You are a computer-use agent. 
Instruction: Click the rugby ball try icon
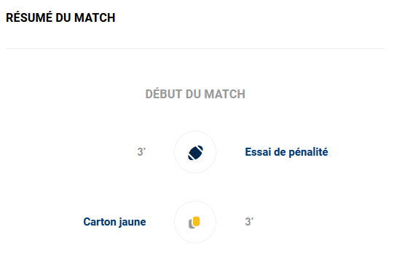(195, 153)
